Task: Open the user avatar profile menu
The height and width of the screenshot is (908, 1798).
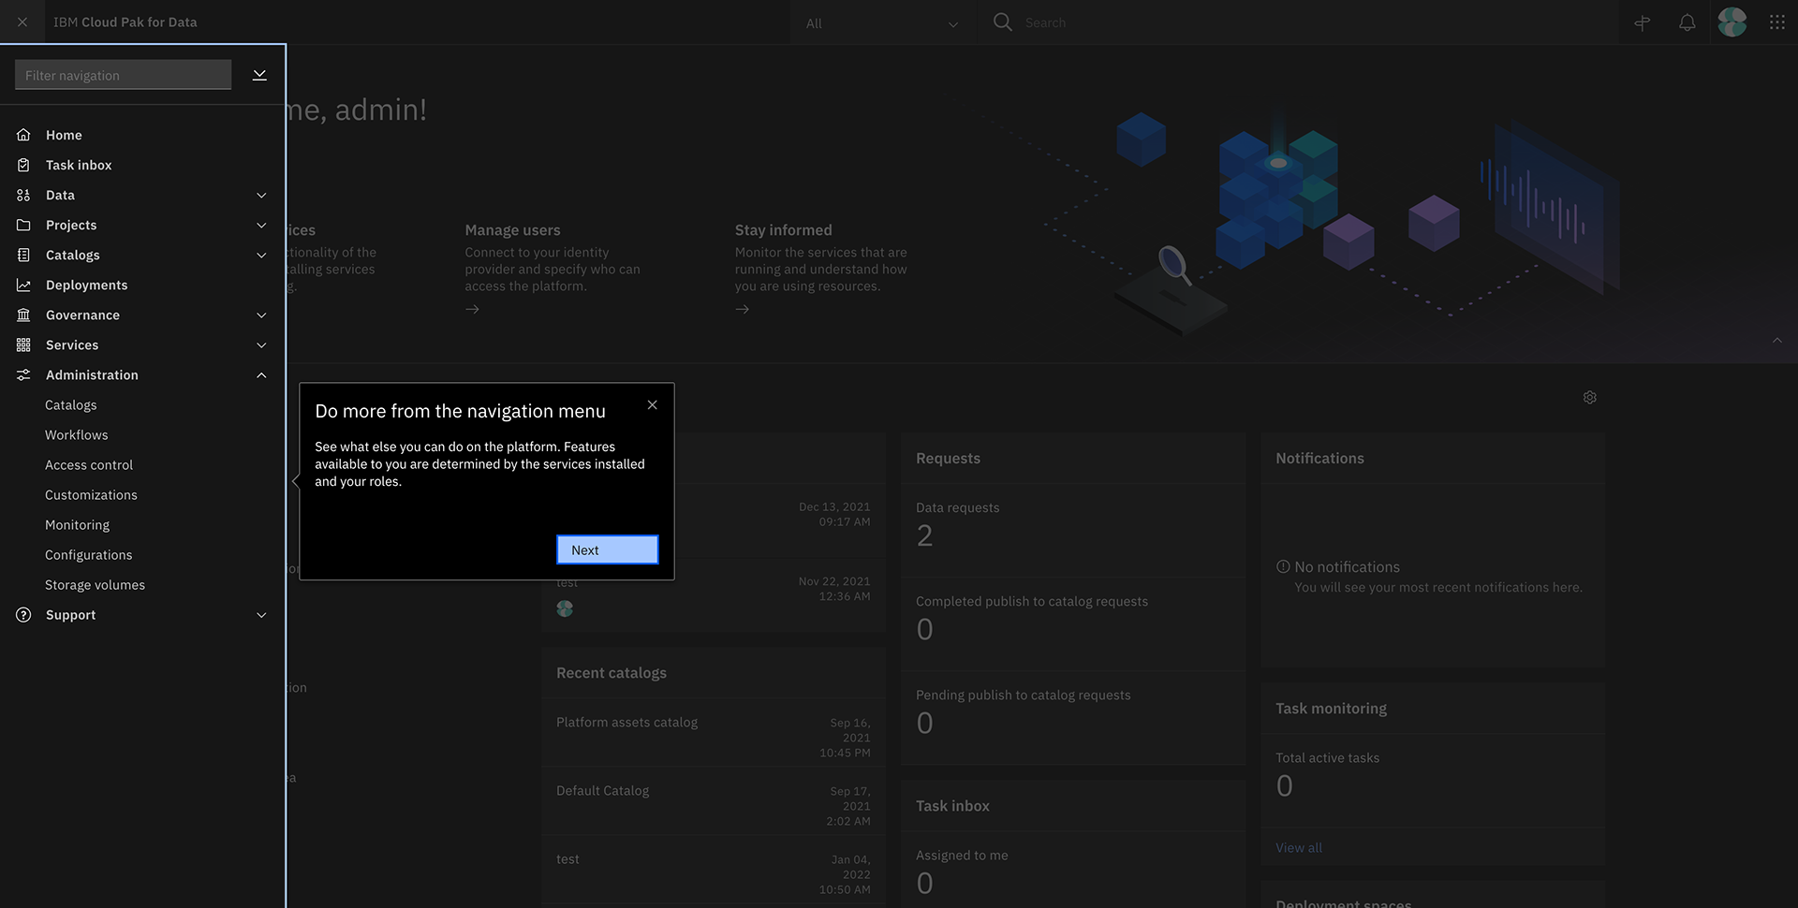Action: (x=1732, y=22)
